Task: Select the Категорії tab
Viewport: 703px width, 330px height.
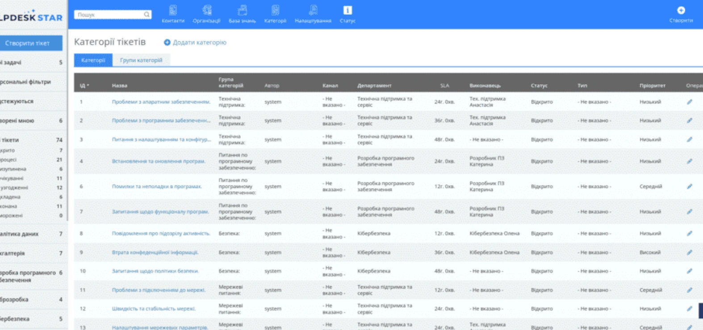Action: 93,60
